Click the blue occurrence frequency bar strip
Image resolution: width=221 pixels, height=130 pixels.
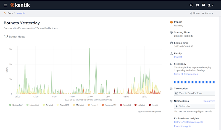[x=194, y=82]
